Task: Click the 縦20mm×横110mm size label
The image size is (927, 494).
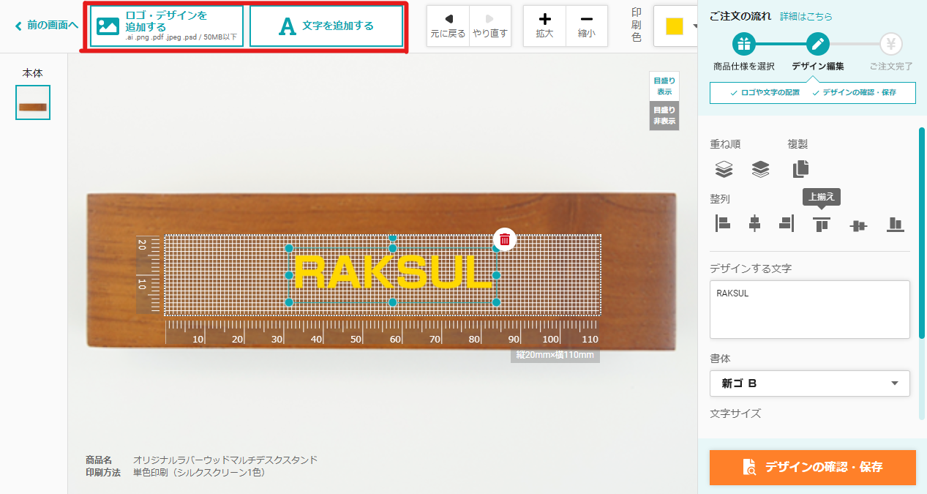Action: [555, 355]
